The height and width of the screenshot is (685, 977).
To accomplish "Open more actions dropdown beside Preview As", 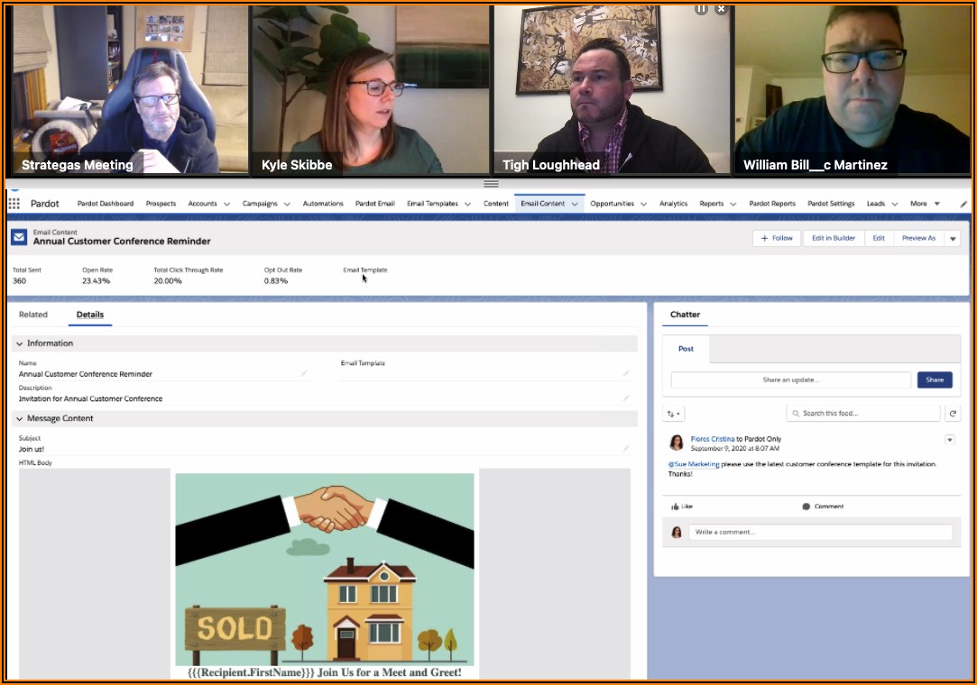I will point(954,239).
